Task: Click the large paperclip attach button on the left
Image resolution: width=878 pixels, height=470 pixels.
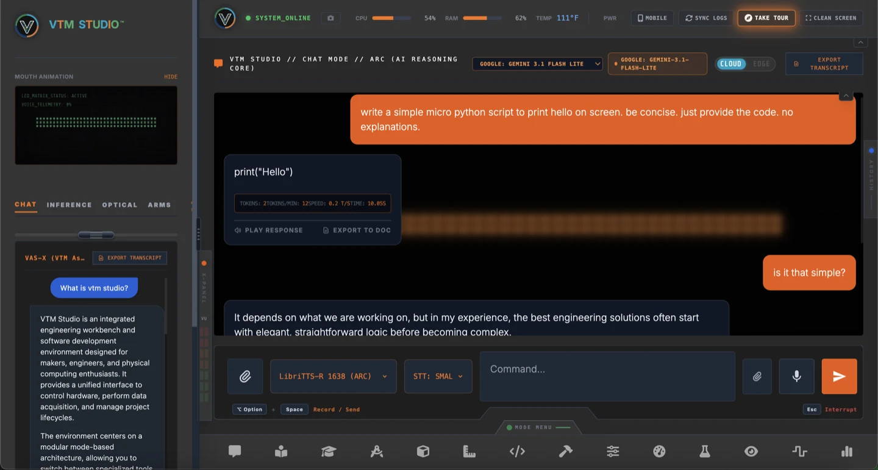Action: [245, 376]
